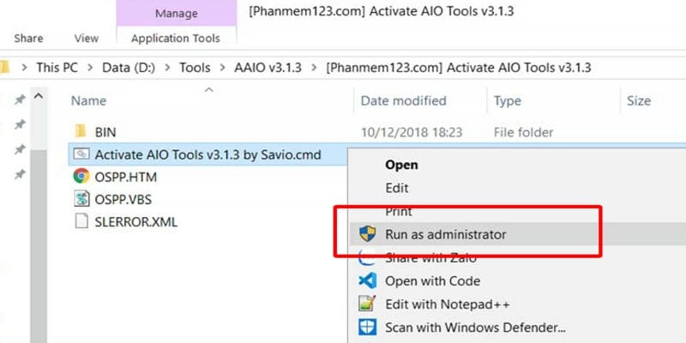Click This PC in the breadcrumb path
Image resolution: width=686 pixels, height=343 pixels.
[x=58, y=68]
